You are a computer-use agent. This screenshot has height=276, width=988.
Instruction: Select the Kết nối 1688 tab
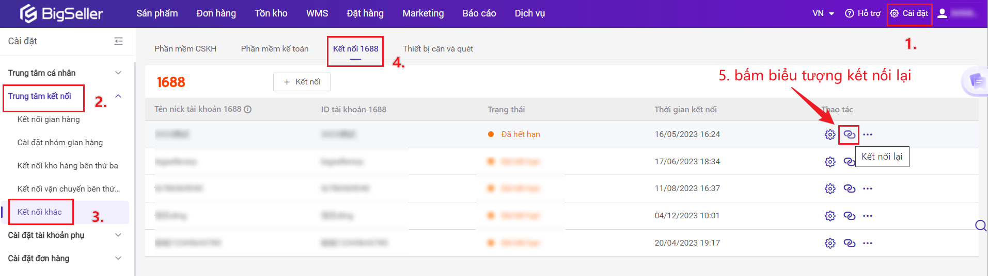point(355,49)
